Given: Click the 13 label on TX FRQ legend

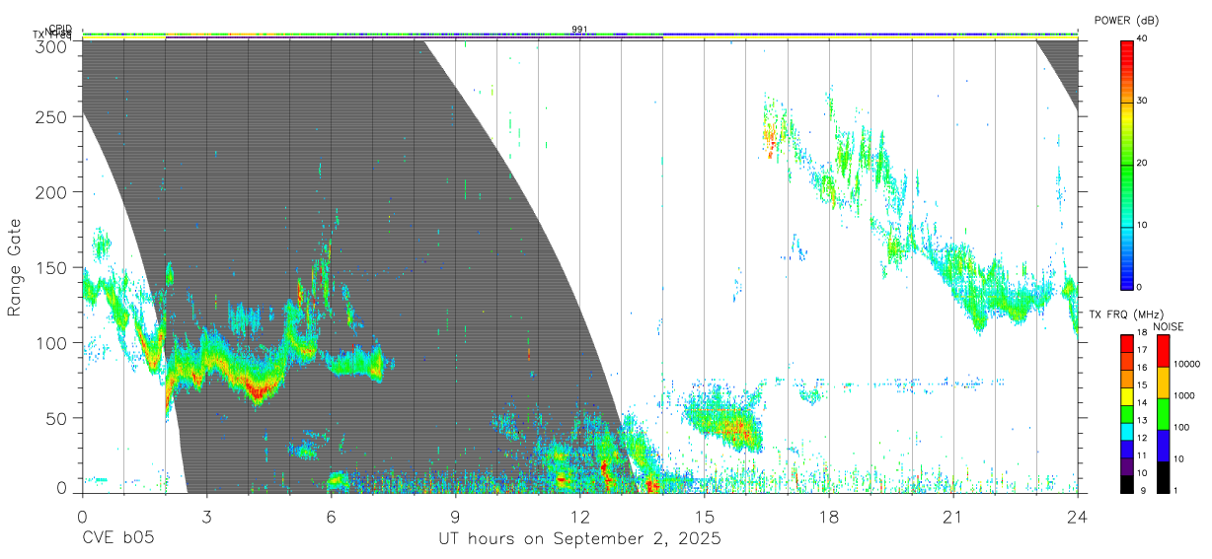Looking at the screenshot, I should click(1142, 420).
